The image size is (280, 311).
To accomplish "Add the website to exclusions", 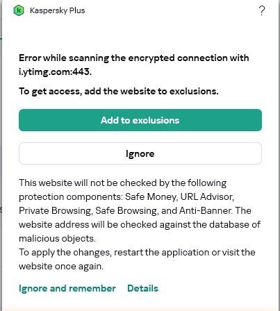I will [140, 120].
